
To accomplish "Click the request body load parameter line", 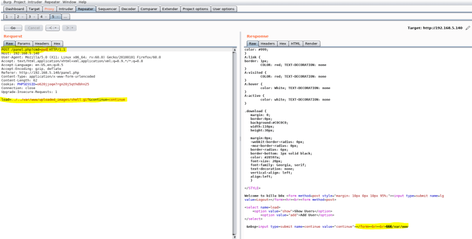I will 63,99.
